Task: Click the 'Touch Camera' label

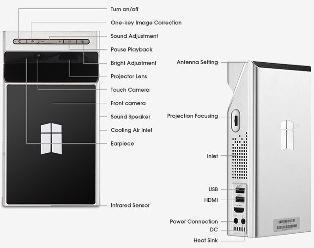Action: point(130,90)
